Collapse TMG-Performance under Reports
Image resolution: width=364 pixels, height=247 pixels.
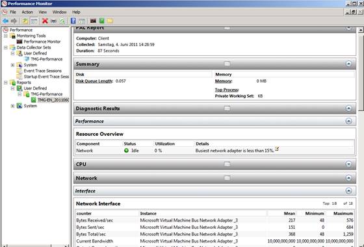pyautogui.click(x=19, y=94)
